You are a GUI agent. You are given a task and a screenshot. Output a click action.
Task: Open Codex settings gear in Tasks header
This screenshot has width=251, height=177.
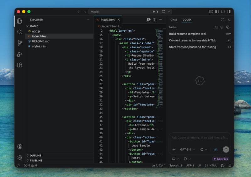point(222,27)
